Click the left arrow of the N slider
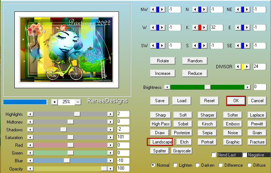Screen dimensions: 271x173 [195, 9]
